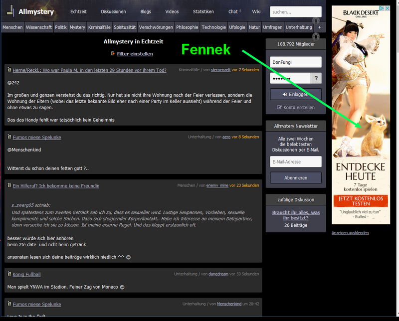
Task: Go to Diskussionen
Action: 113,11
